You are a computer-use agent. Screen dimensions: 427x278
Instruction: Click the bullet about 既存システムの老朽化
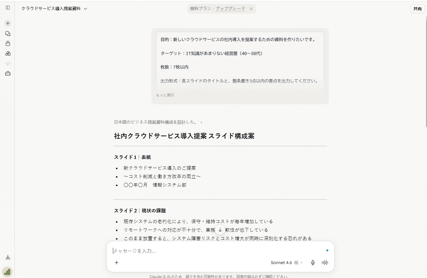coord(198,221)
